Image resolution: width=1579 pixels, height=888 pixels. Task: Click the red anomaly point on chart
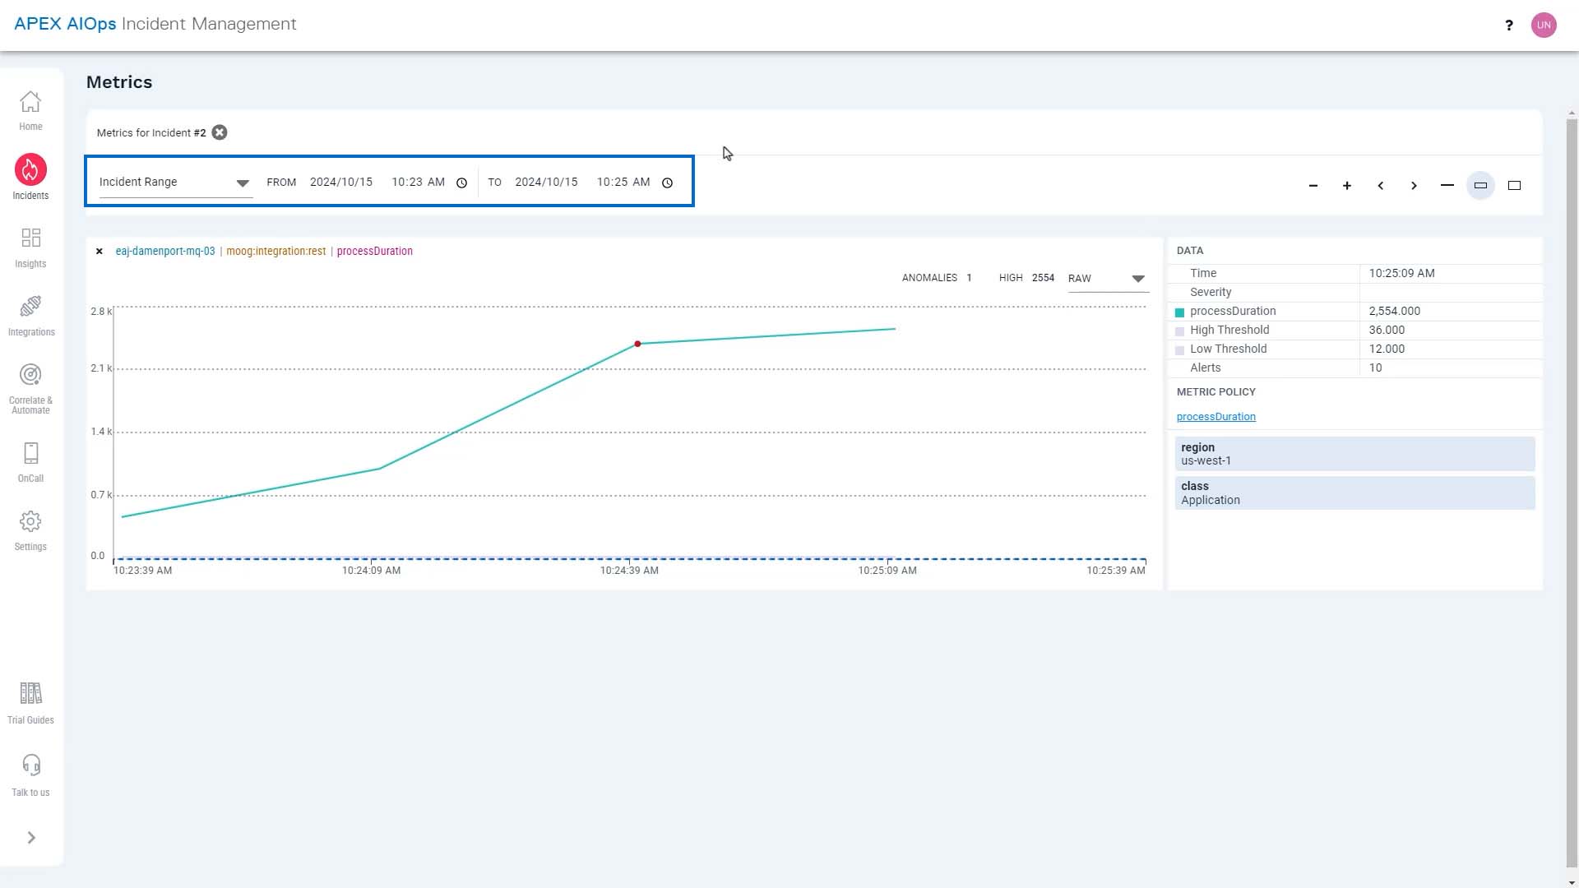(x=637, y=344)
